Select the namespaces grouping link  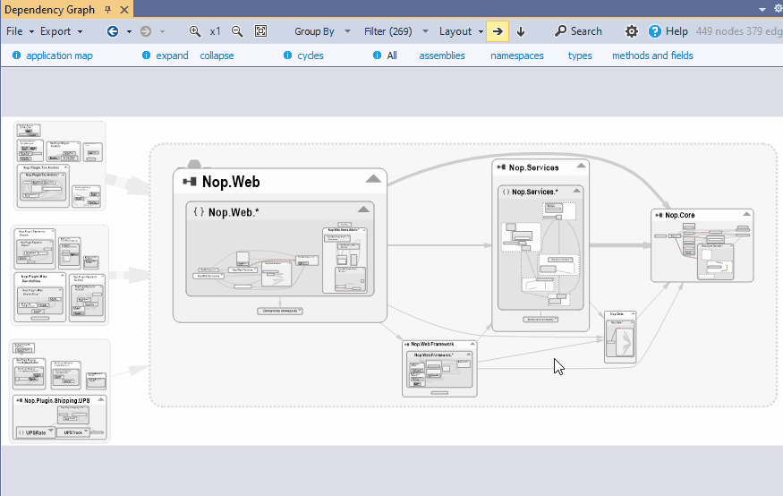point(517,56)
